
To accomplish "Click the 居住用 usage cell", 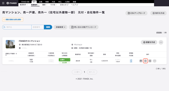I will (x=78, y=61).
